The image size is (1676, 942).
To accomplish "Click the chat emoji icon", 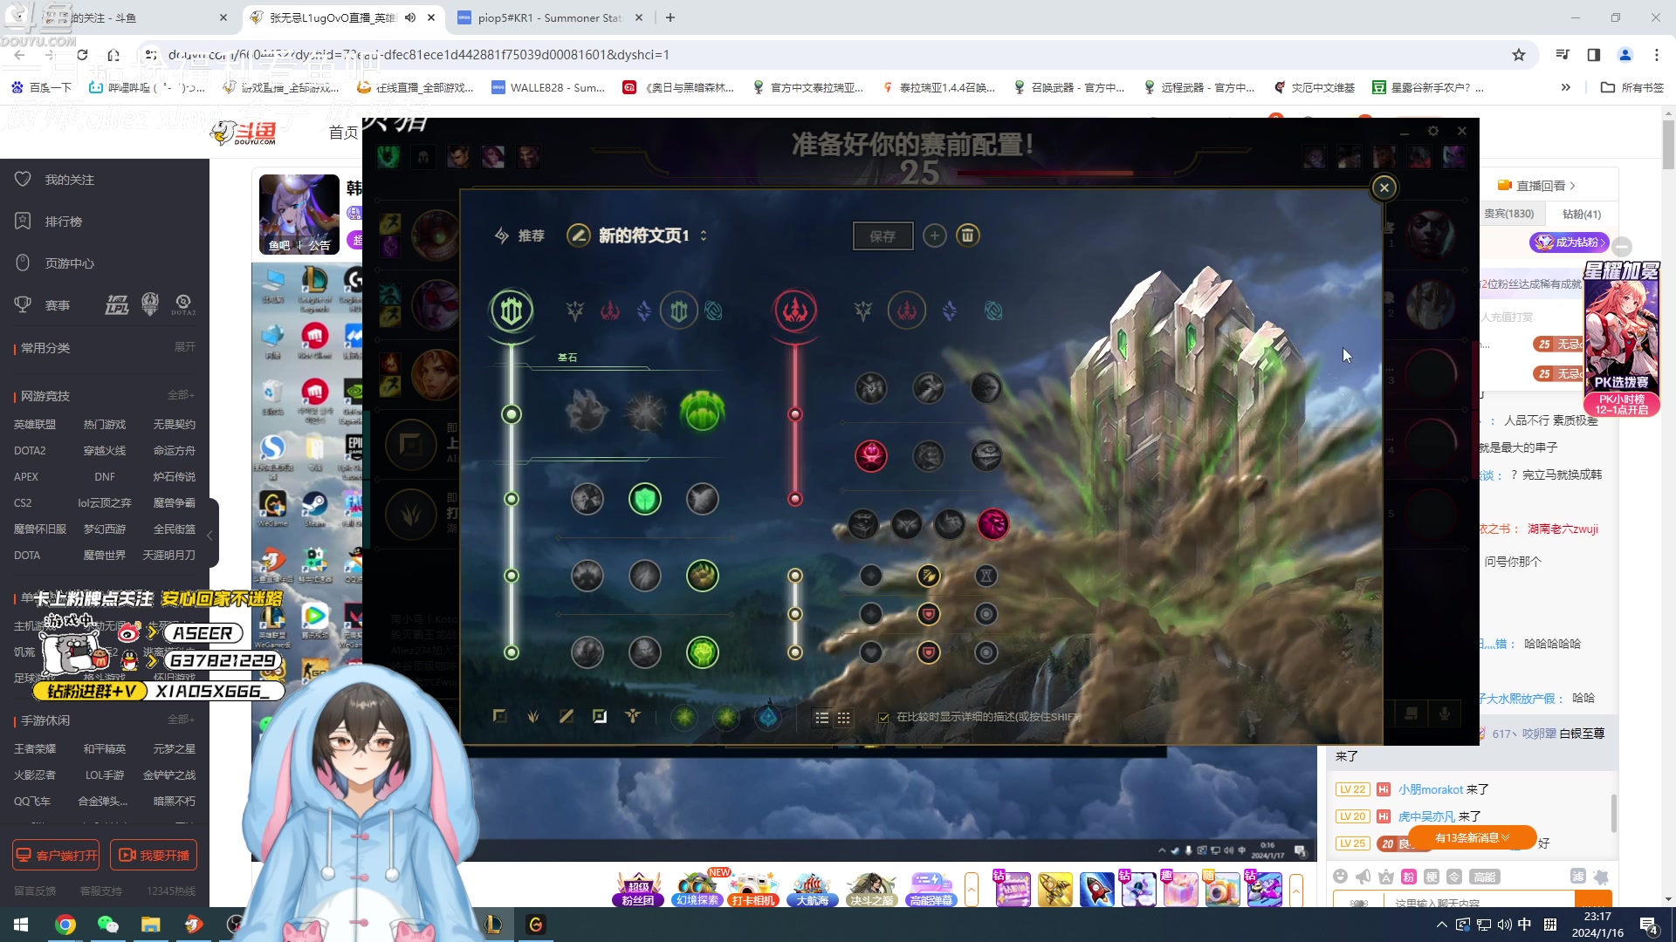I will (x=1340, y=877).
